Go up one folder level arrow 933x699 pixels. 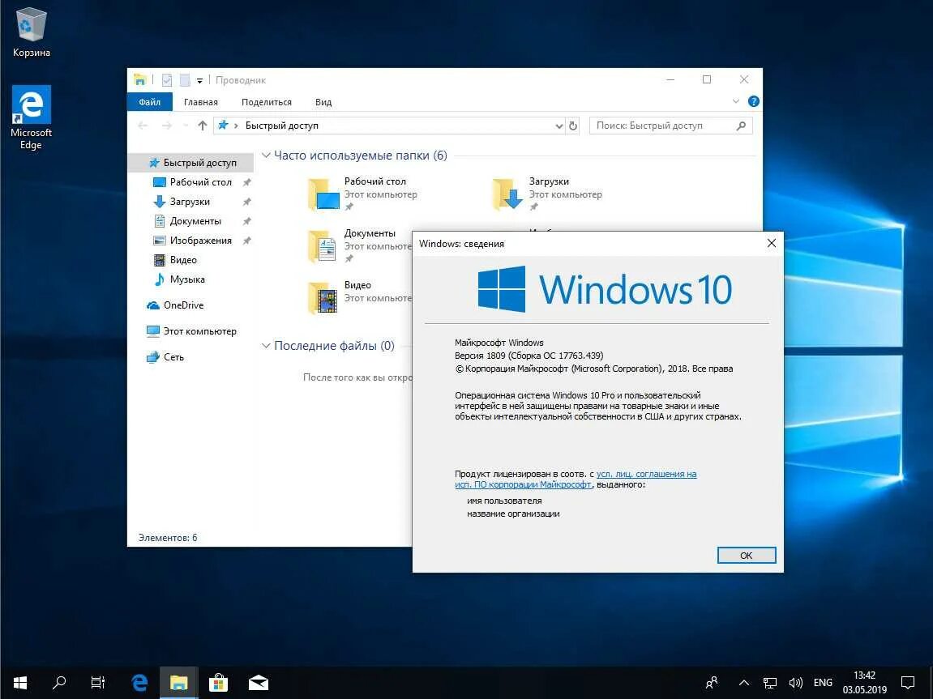203,126
